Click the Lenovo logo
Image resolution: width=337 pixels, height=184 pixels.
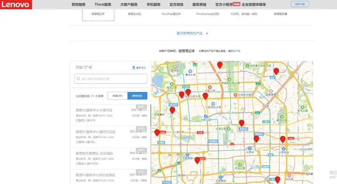(x=16, y=5)
